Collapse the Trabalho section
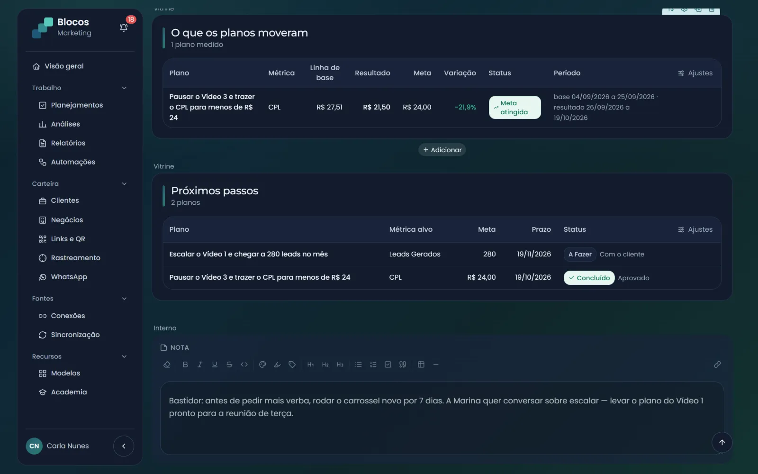The image size is (758, 474). coord(124,88)
